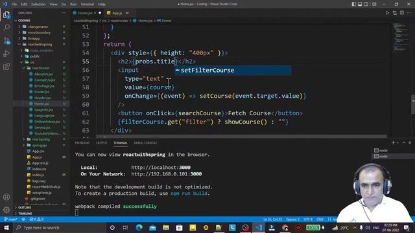The image size is (415, 233).
Task: Click the Spaces: 2 indentation status item
Action: pyautogui.click(x=292, y=219)
